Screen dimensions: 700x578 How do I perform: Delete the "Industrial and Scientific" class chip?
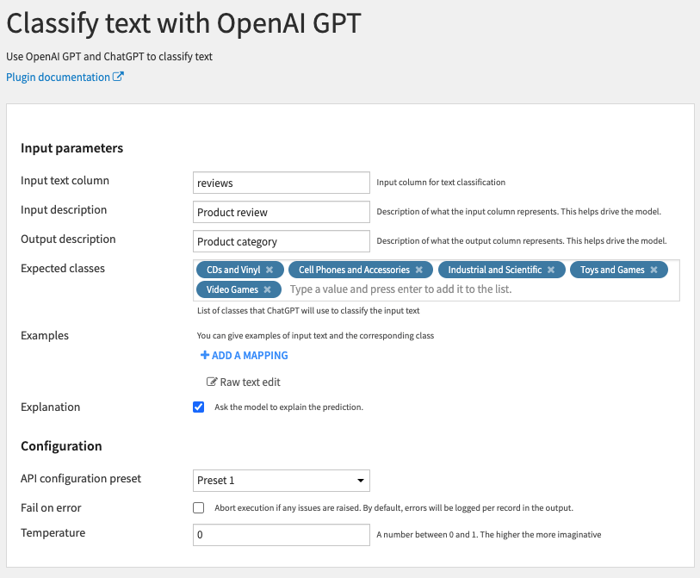(551, 270)
